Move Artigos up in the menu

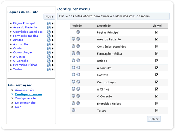point(73,60)
